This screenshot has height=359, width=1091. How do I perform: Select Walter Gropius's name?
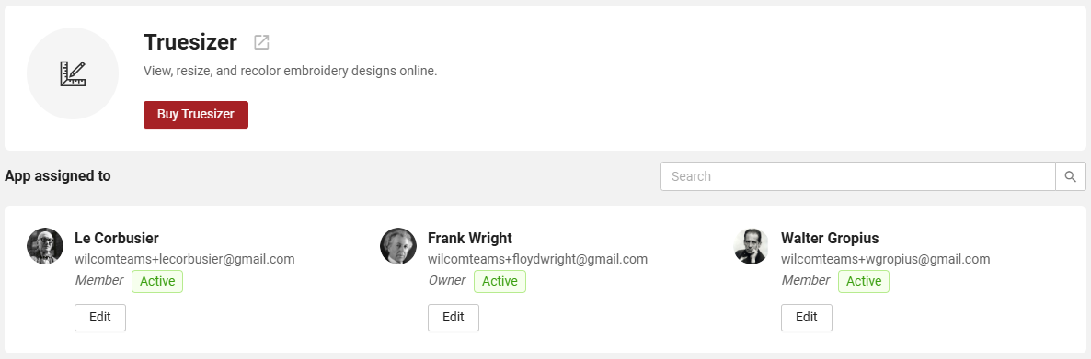830,238
